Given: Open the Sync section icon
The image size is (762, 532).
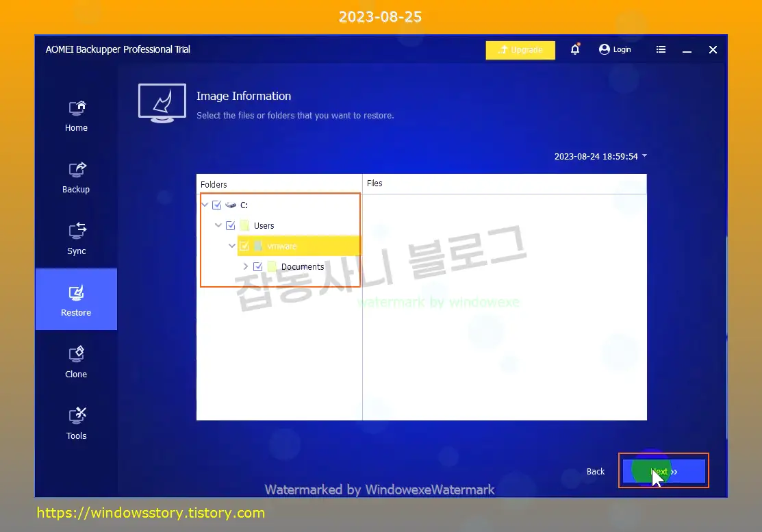Looking at the screenshot, I should coord(77,231).
